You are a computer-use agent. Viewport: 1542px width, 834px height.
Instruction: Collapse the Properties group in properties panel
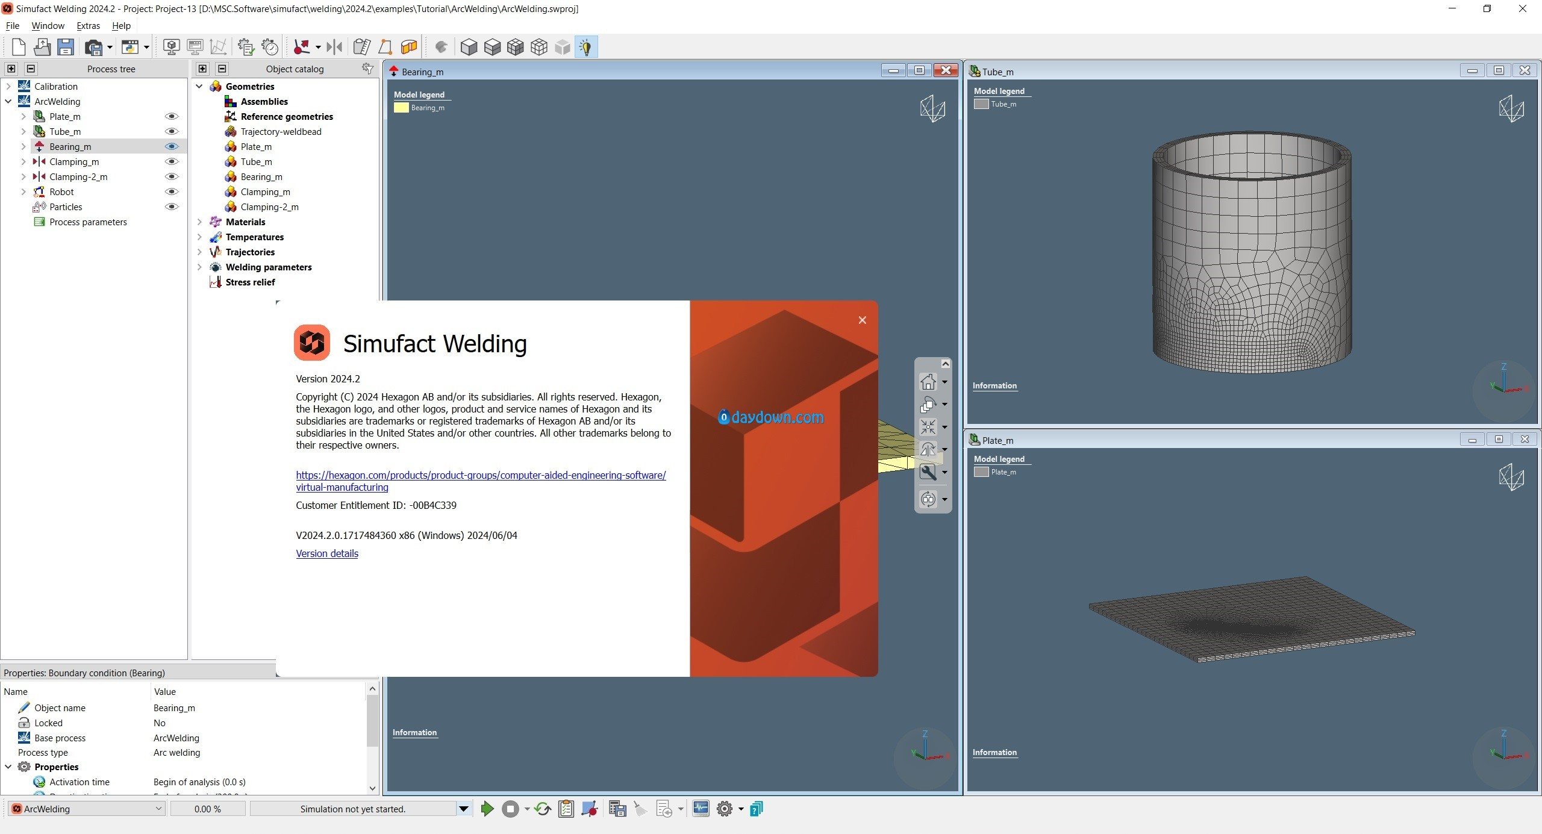pos(8,767)
